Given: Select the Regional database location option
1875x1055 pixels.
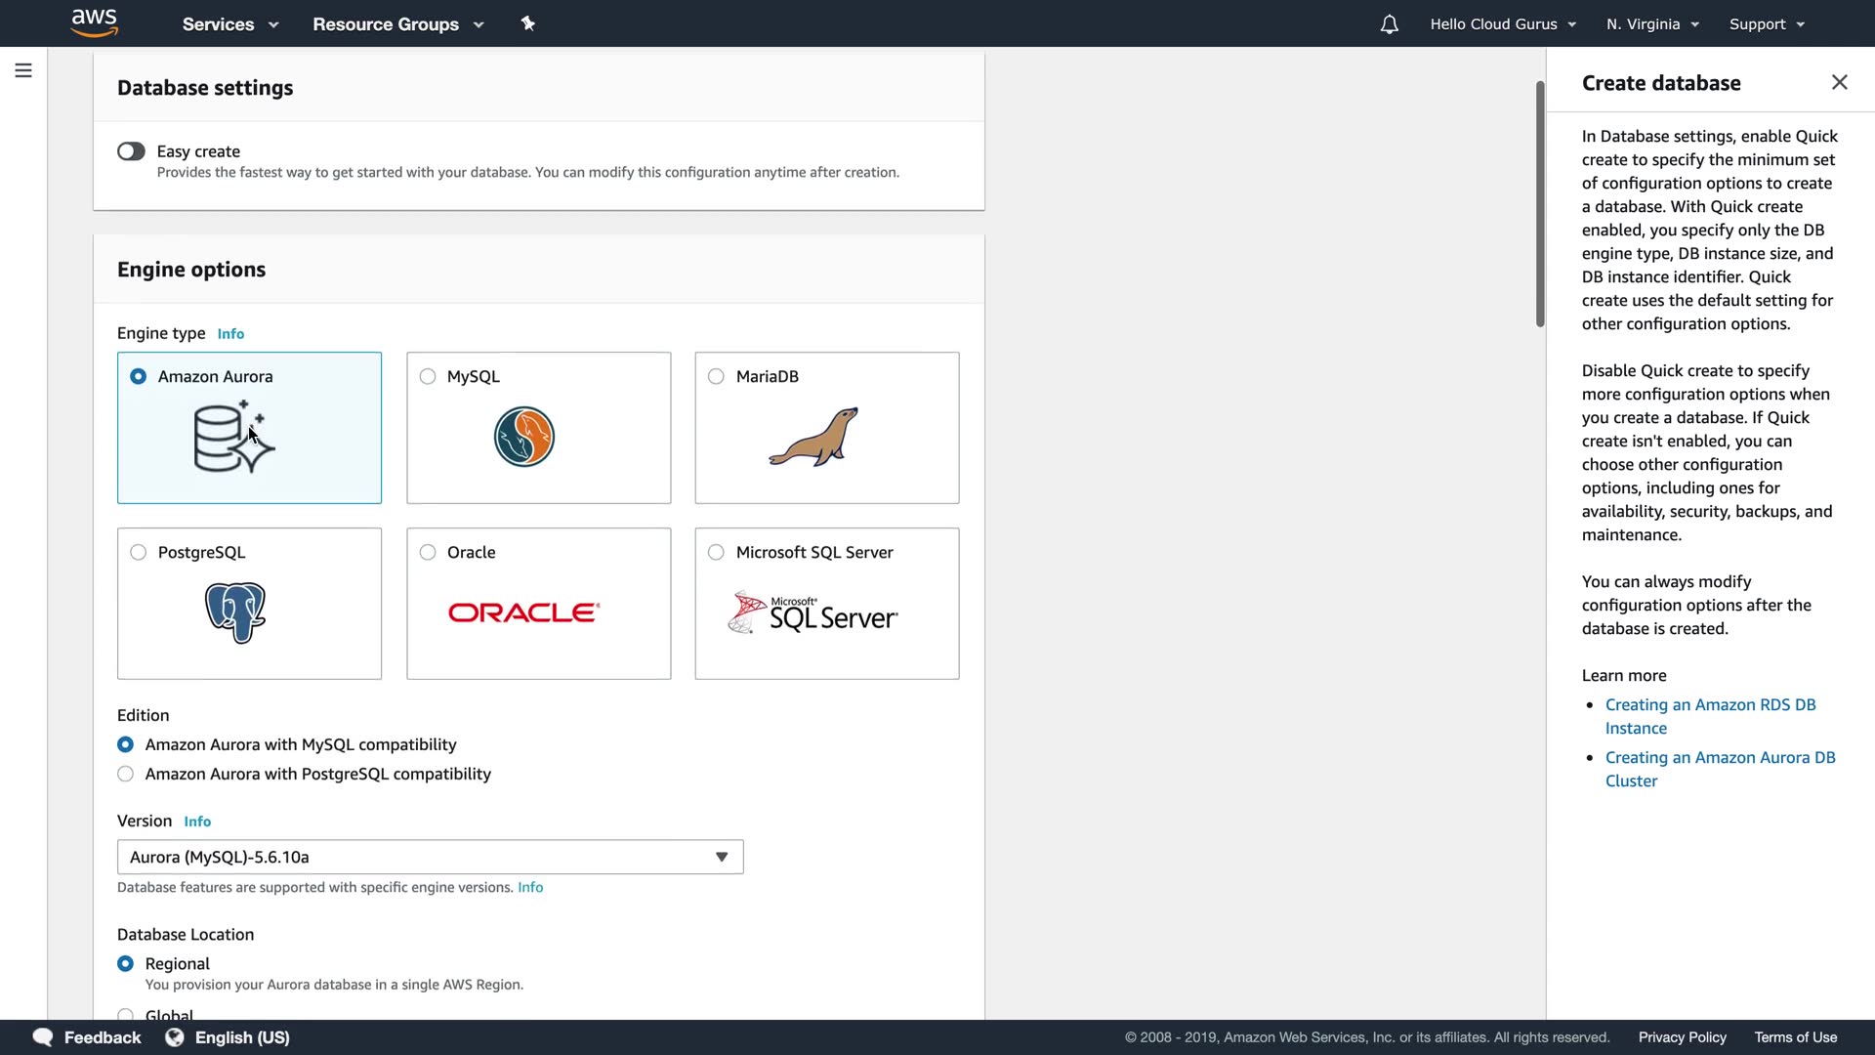Looking at the screenshot, I should 125,963.
